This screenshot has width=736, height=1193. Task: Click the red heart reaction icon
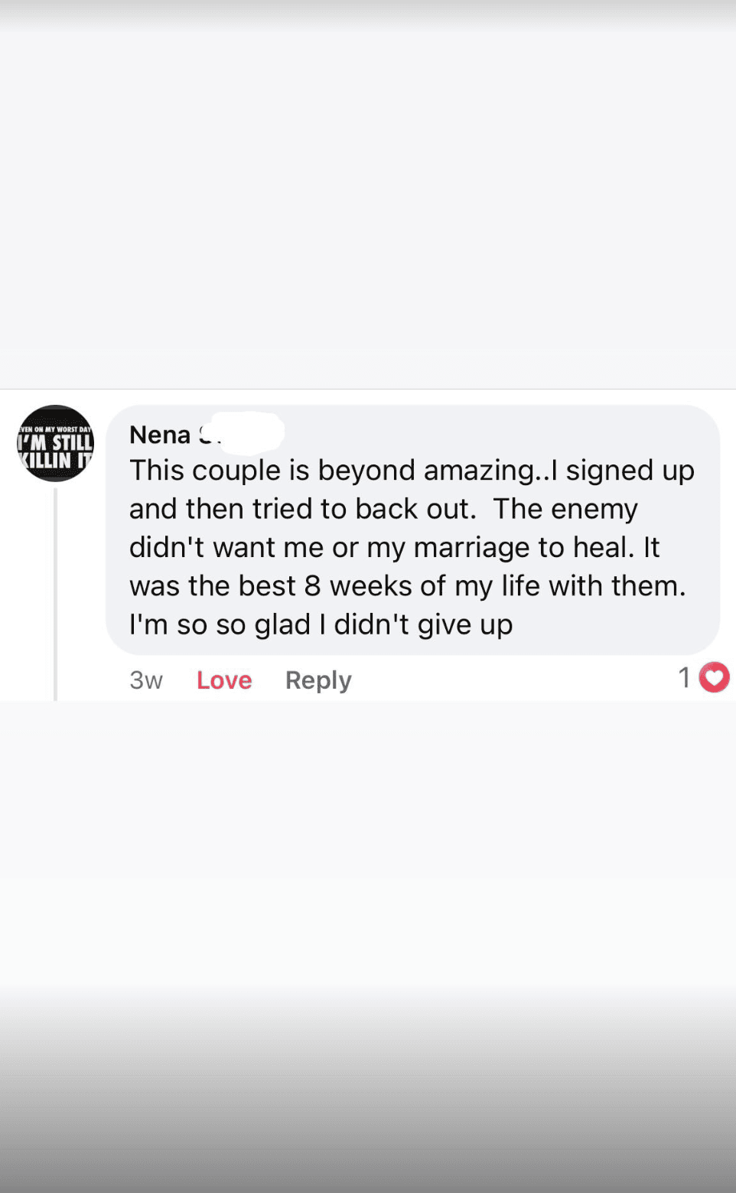pos(714,677)
